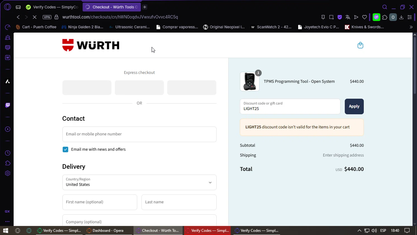
Task: Click the Last name field
Action: click(x=179, y=202)
